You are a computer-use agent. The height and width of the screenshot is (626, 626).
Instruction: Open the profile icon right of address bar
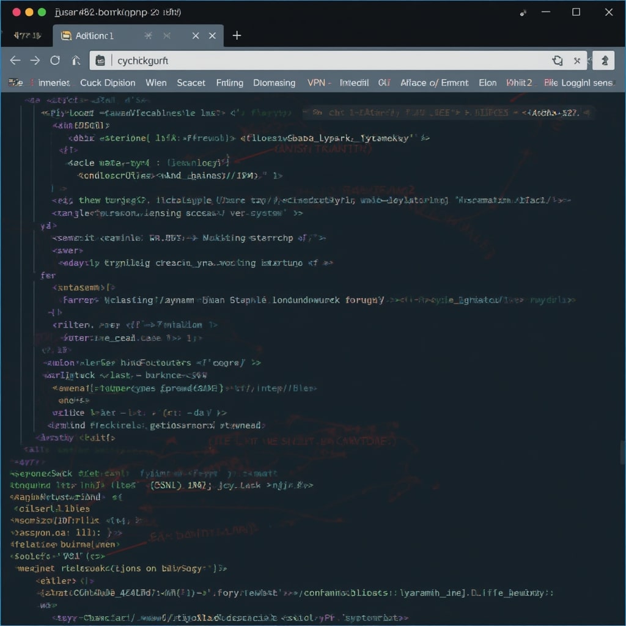(604, 61)
